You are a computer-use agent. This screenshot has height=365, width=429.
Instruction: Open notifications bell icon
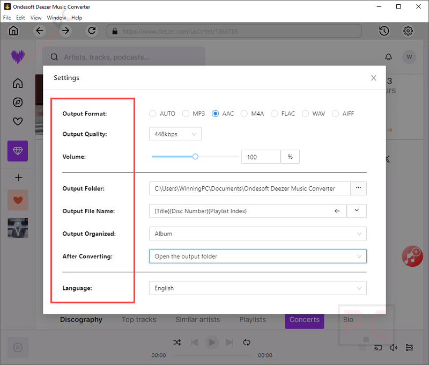pyautogui.click(x=388, y=57)
